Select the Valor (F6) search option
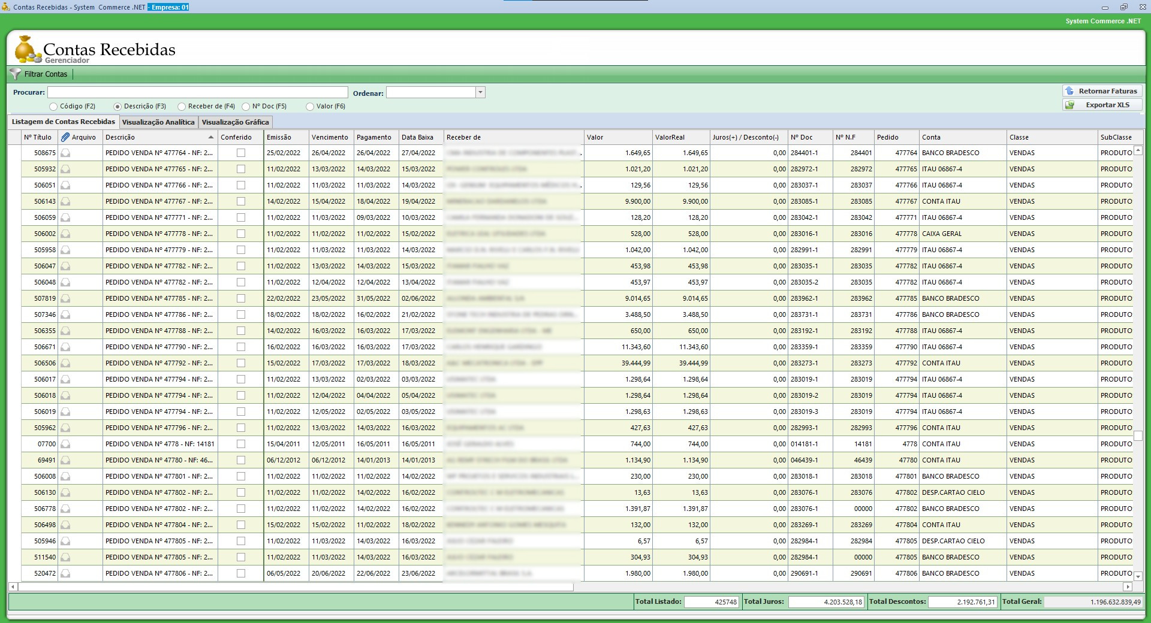 tap(310, 107)
